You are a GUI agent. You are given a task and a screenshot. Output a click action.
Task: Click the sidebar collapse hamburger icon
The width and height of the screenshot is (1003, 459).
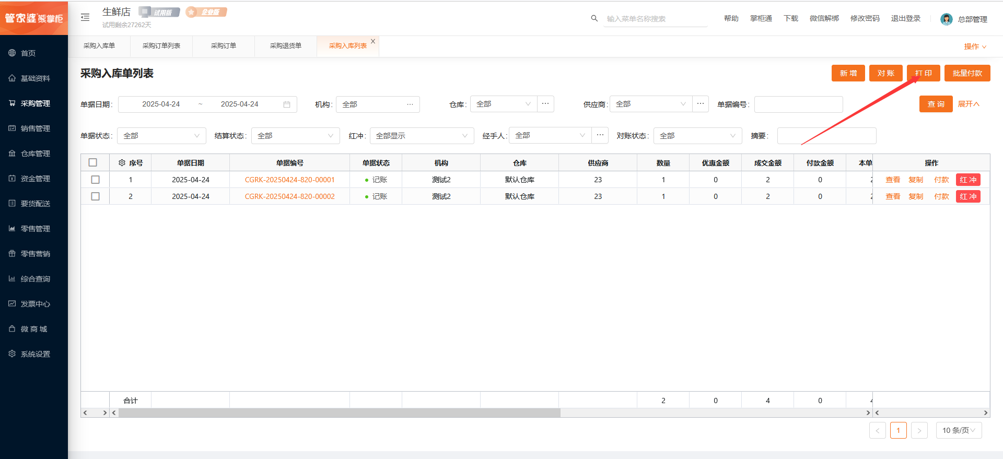pos(85,18)
